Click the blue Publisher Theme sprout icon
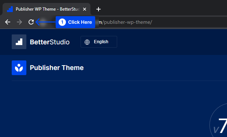 (19, 68)
